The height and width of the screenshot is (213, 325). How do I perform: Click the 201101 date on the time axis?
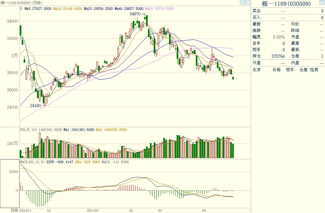[x=93, y=210]
